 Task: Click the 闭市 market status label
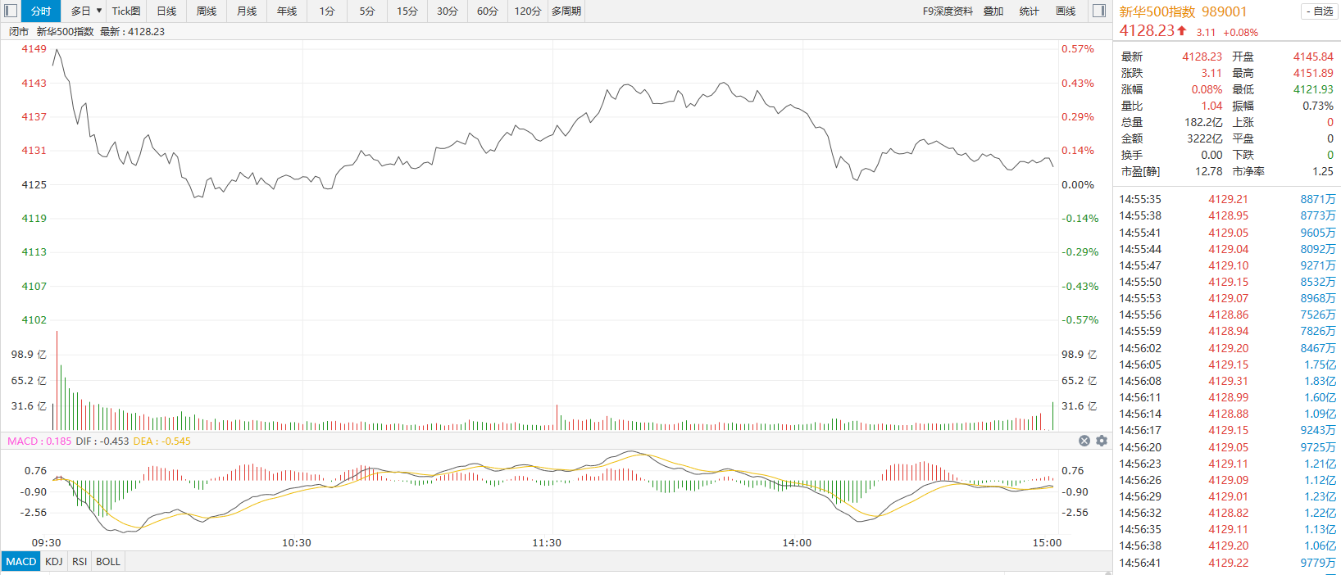[19, 31]
